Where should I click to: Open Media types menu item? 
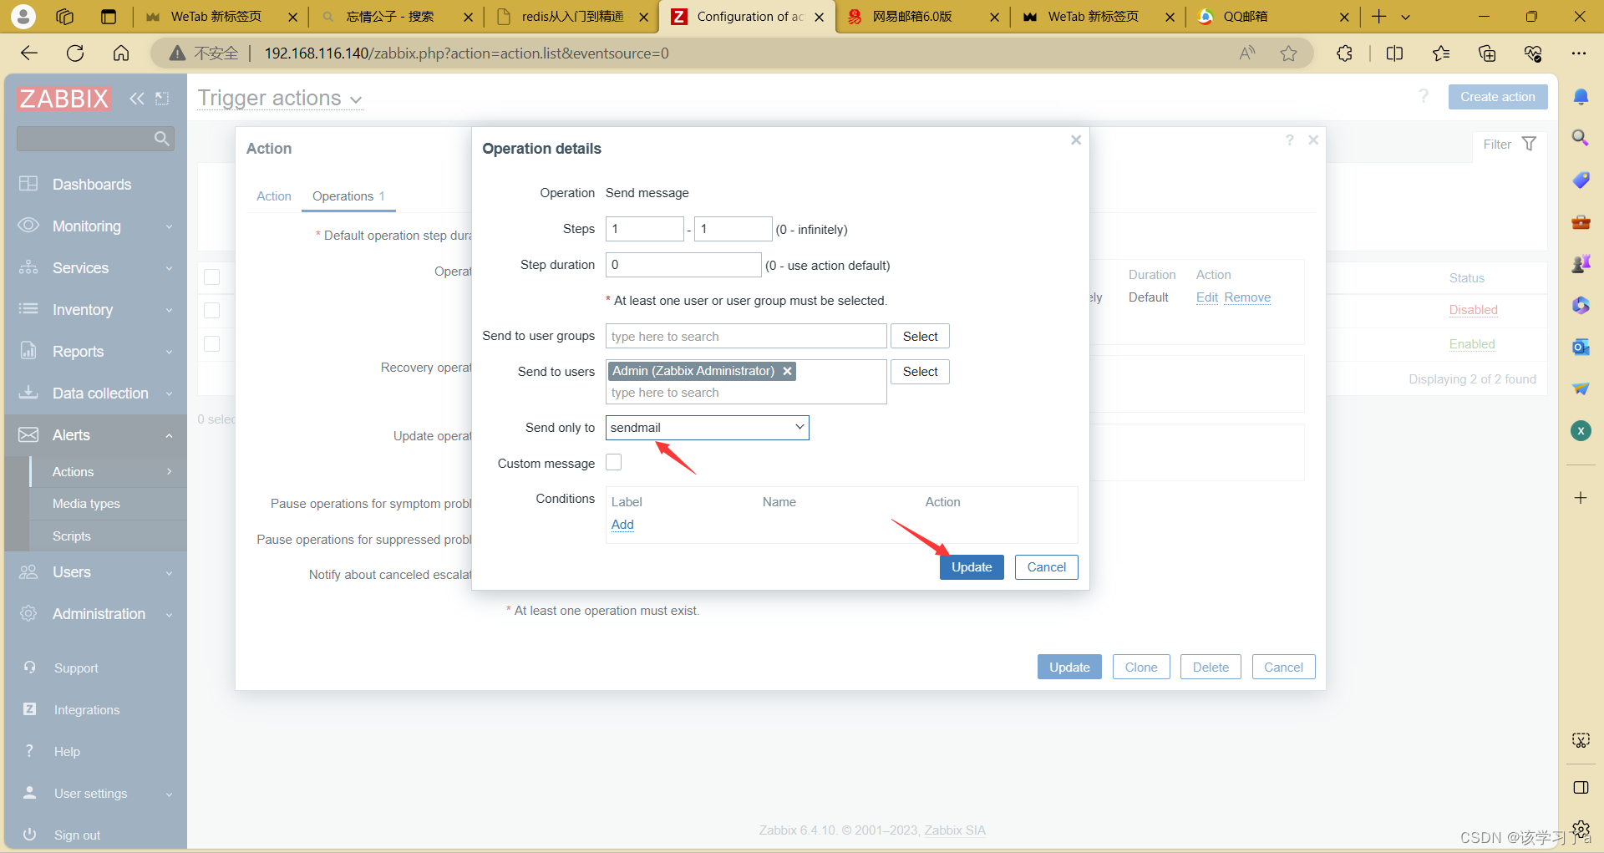[108, 504]
